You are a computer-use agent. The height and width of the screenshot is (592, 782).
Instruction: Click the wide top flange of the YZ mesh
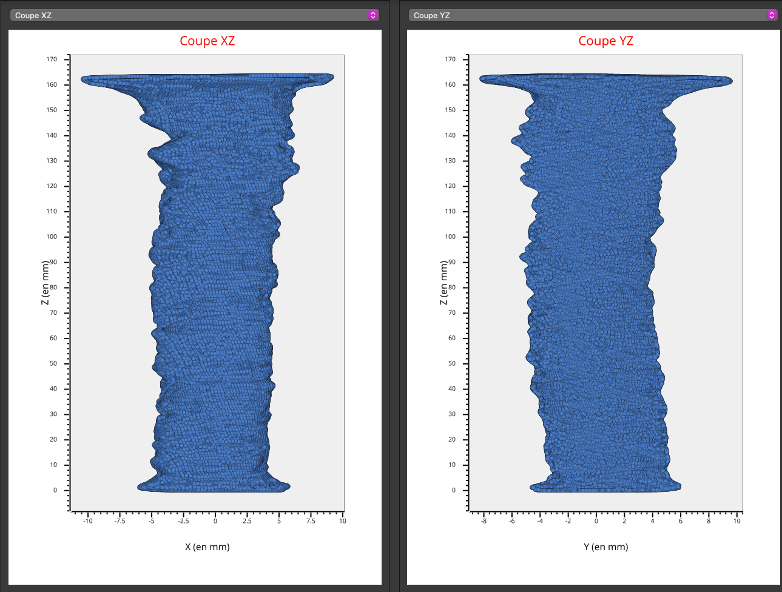pyautogui.click(x=605, y=80)
